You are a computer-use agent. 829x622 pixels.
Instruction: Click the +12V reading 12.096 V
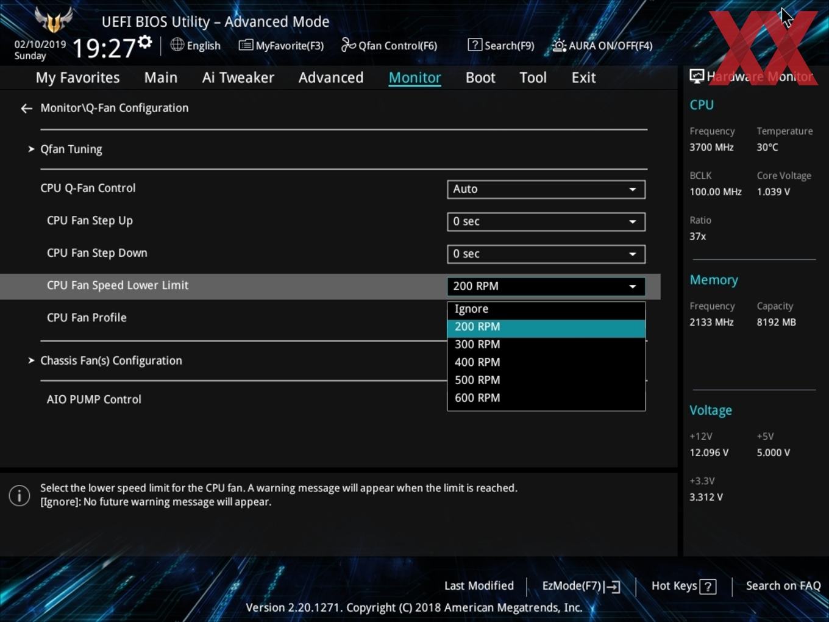pyautogui.click(x=709, y=453)
